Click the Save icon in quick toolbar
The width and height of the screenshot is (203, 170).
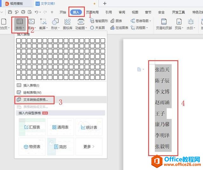(x=10, y=12)
